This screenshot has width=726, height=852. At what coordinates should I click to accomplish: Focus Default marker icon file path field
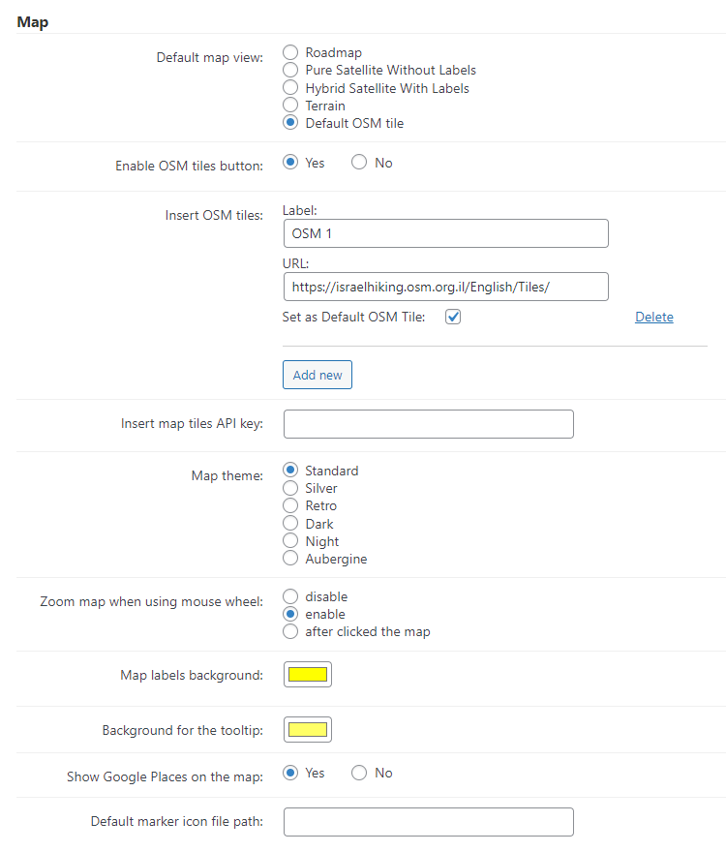pyautogui.click(x=428, y=822)
